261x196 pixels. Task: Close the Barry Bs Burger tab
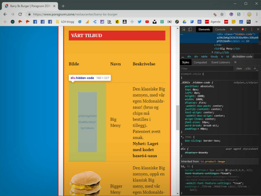54,6
